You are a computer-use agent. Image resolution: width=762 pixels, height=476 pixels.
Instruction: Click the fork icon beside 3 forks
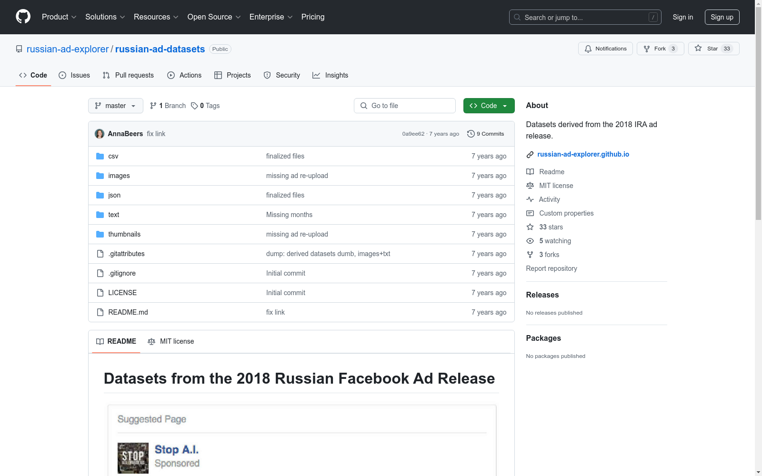(530, 255)
